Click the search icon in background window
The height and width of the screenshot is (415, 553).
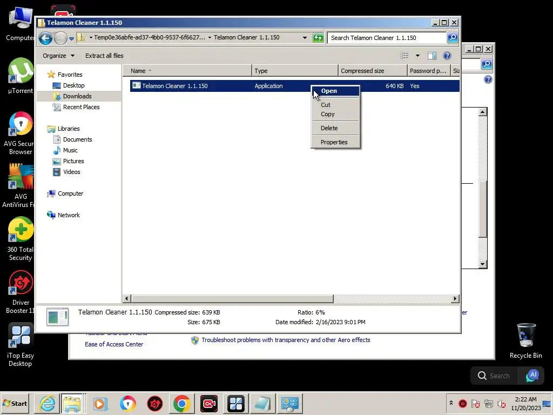tap(487, 64)
